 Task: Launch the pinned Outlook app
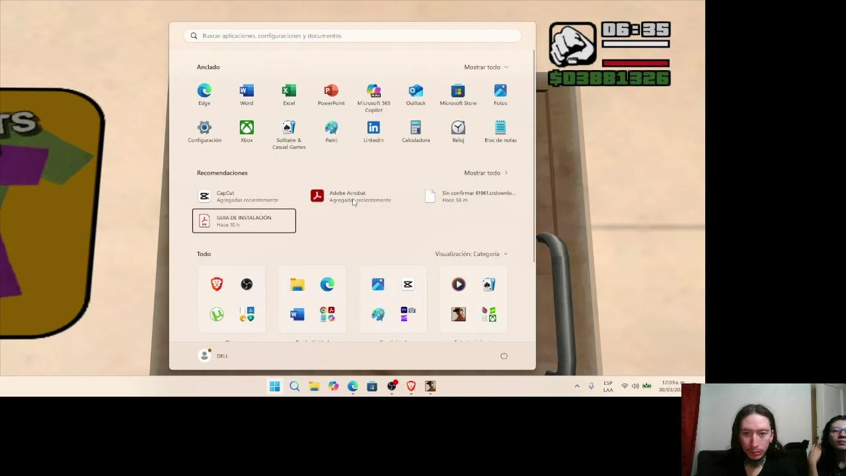(416, 95)
